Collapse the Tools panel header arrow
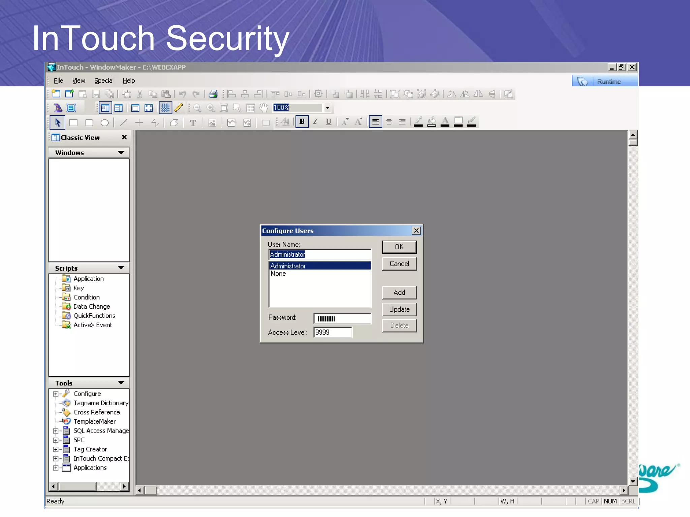The height and width of the screenshot is (517, 690). coord(121,383)
